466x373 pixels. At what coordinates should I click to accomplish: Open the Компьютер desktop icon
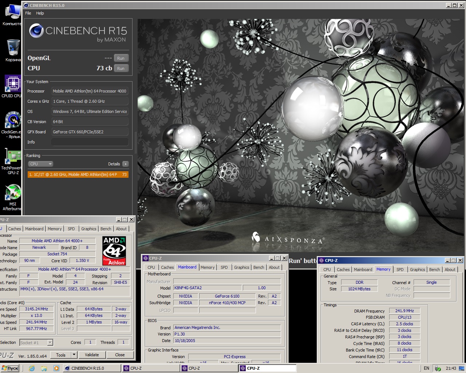tap(13, 15)
